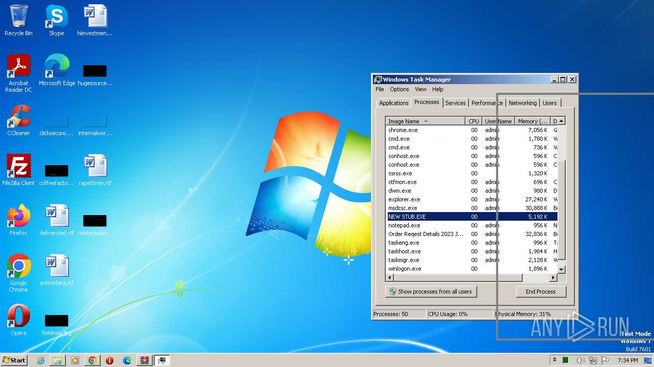Select the deliveryled.rtf document icon
Viewport: 654px width, 367px height.
click(57, 220)
